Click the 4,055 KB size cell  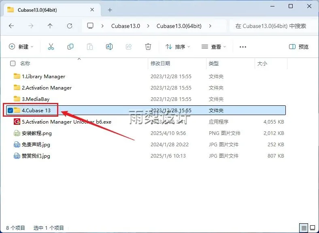tap(274, 122)
